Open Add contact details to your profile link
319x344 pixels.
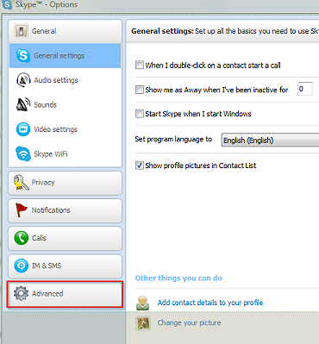click(210, 303)
